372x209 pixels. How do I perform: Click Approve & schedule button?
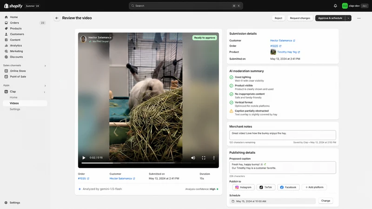330,18
